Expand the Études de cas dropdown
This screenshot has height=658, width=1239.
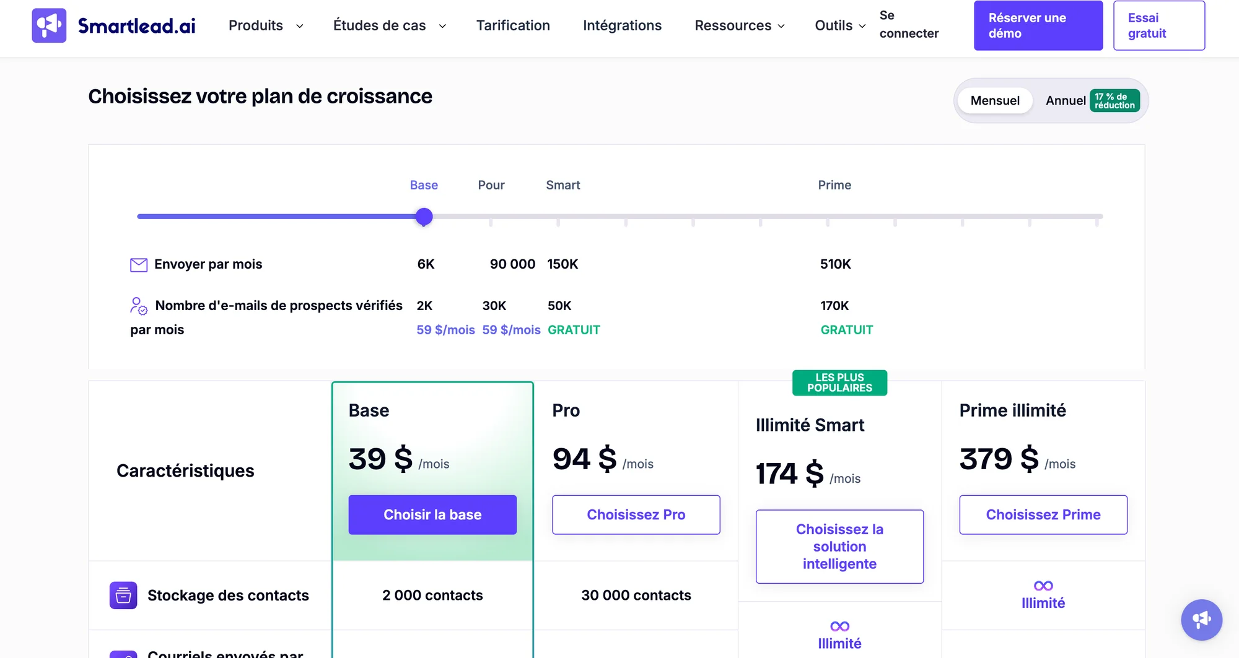(390, 25)
